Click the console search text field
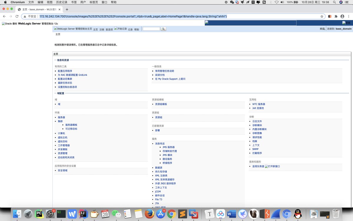The width and height of the screenshot is (353, 221). tap(151, 29)
